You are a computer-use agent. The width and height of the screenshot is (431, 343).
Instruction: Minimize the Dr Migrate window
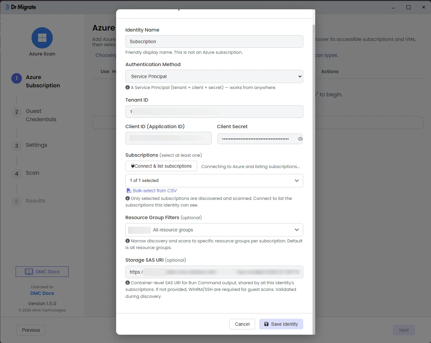tap(393, 7)
